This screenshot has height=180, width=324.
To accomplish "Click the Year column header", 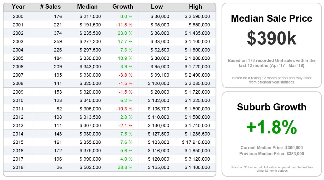I will click(18, 7).
